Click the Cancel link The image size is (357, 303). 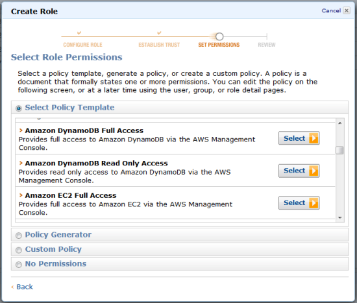(331, 10)
